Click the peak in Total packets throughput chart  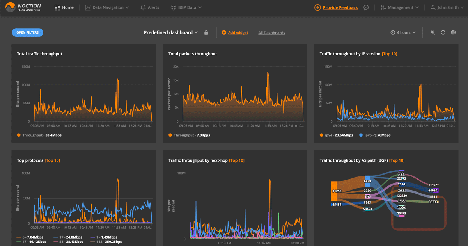pos(268,73)
